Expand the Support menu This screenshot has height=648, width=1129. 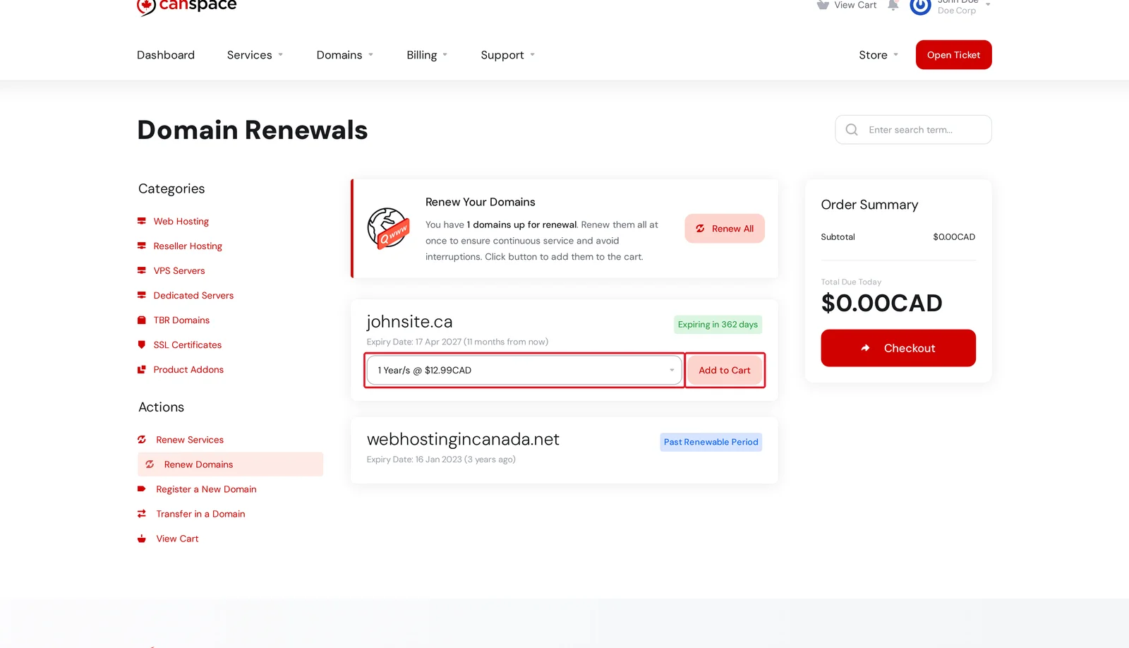[508, 55]
